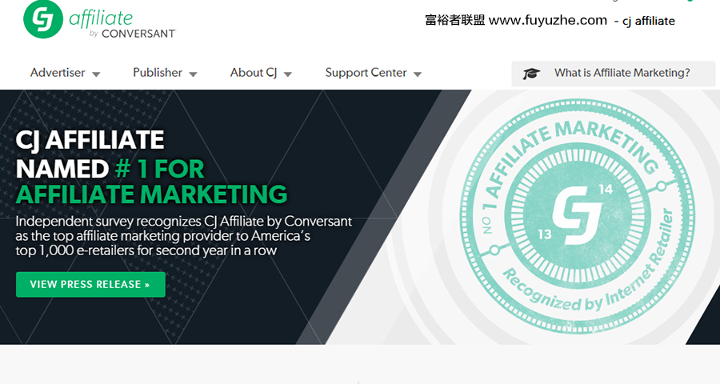The image size is (720, 384).
Task: Click the CJ Affiliate Named #1 headline
Action: pos(151,167)
